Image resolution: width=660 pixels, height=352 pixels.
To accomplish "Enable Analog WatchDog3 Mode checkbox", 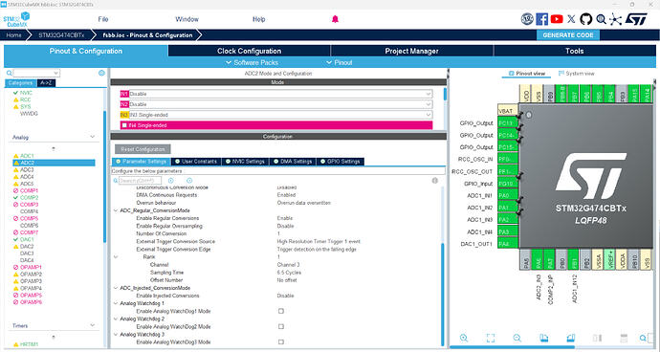I will click(x=281, y=342).
